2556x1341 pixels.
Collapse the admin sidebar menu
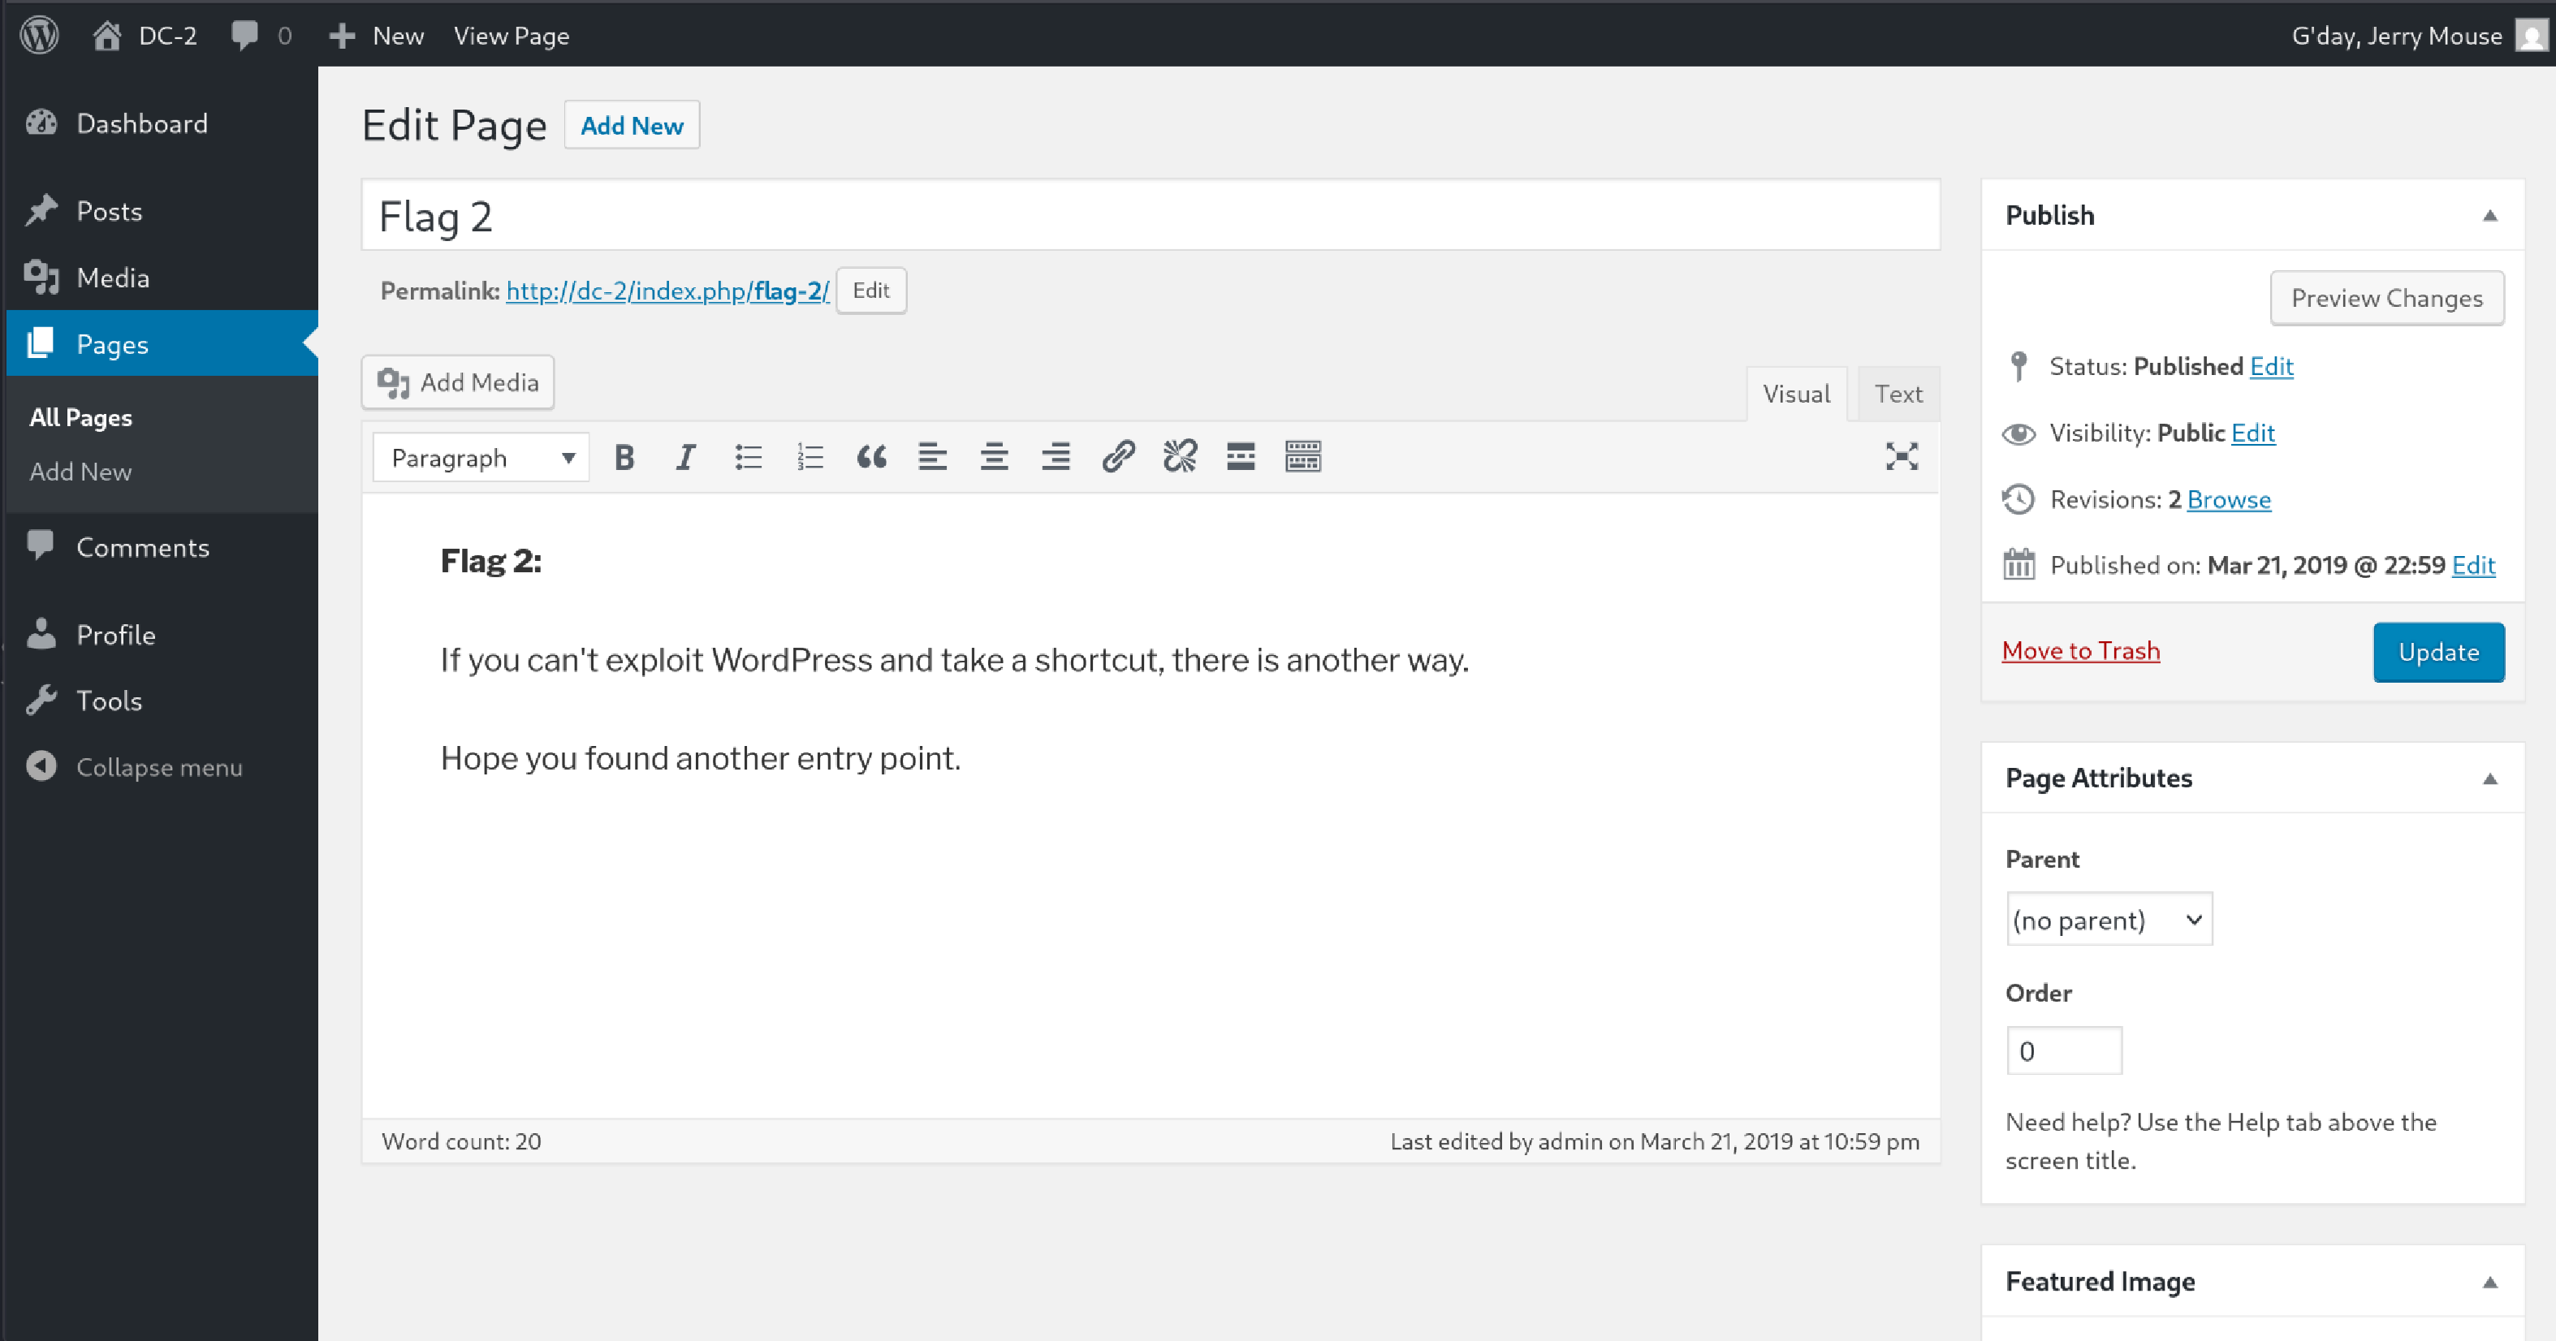pyautogui.click(x=159, y=768)
